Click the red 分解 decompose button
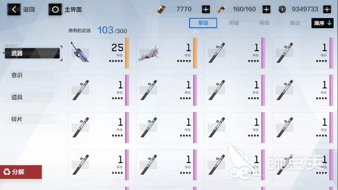The height and width of the screenshot is (190, 338). (21, 172)
